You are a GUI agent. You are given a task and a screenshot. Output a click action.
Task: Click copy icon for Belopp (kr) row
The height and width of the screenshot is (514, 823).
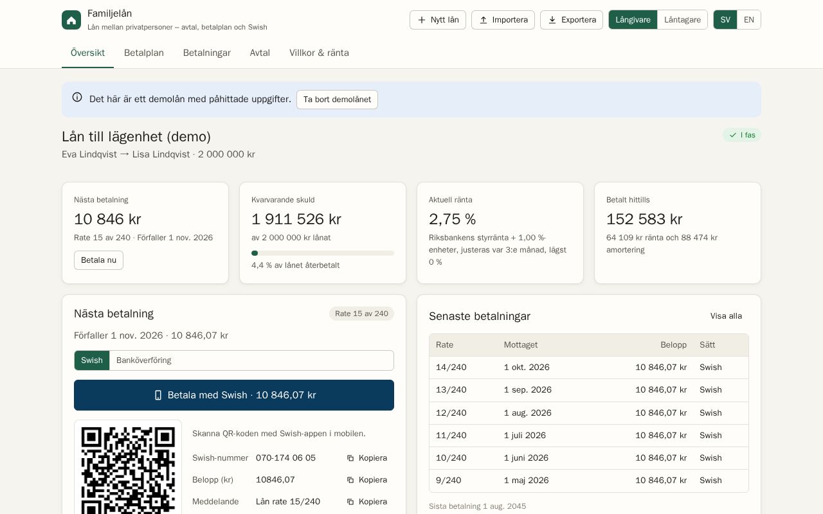click(x=350, y=480)
